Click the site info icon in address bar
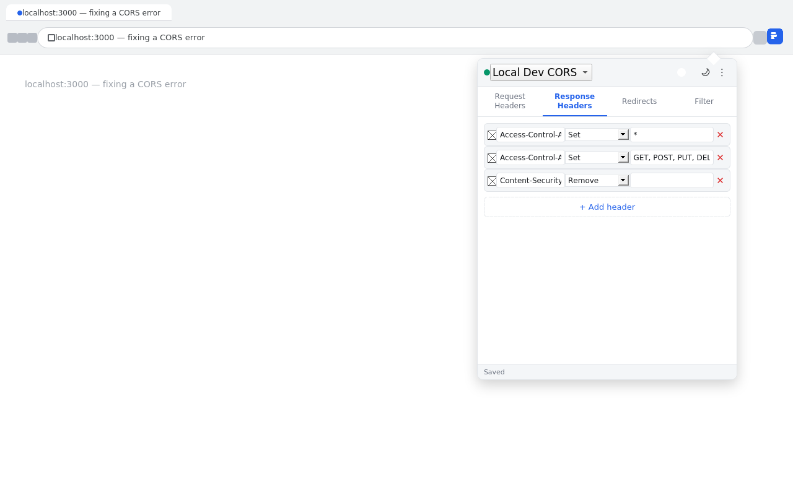793x495 pixels. (x=51, y=38)
